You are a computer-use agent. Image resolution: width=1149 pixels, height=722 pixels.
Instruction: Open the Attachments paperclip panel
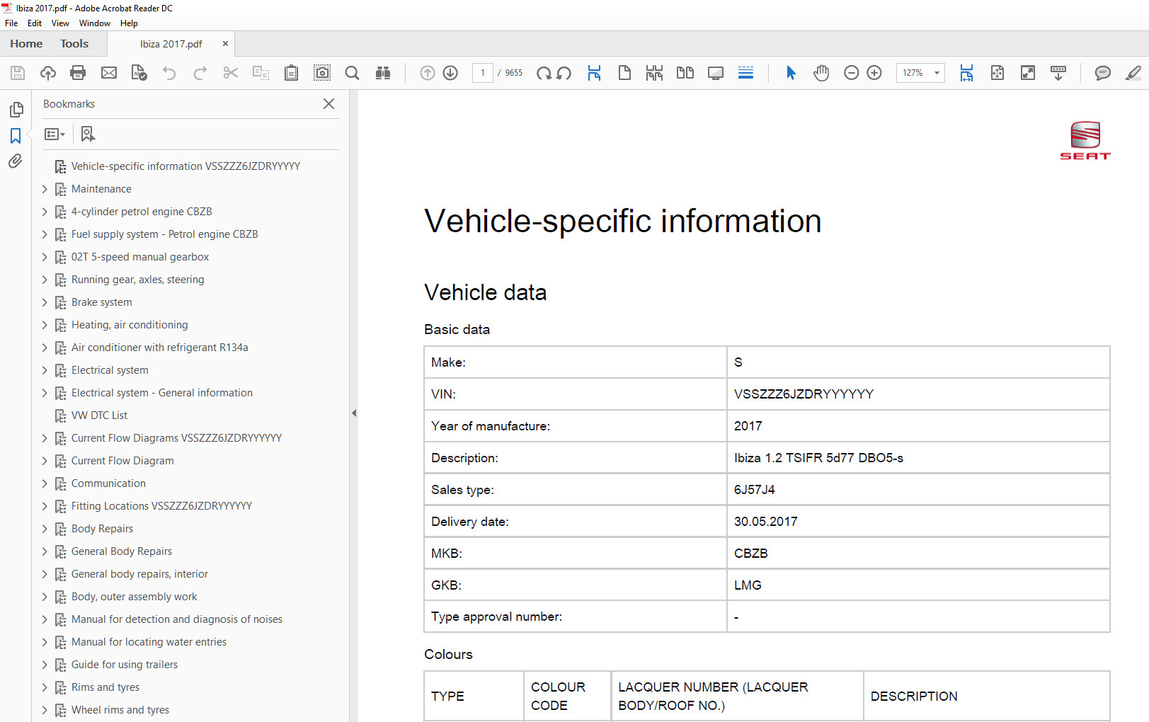coord(16,161)
